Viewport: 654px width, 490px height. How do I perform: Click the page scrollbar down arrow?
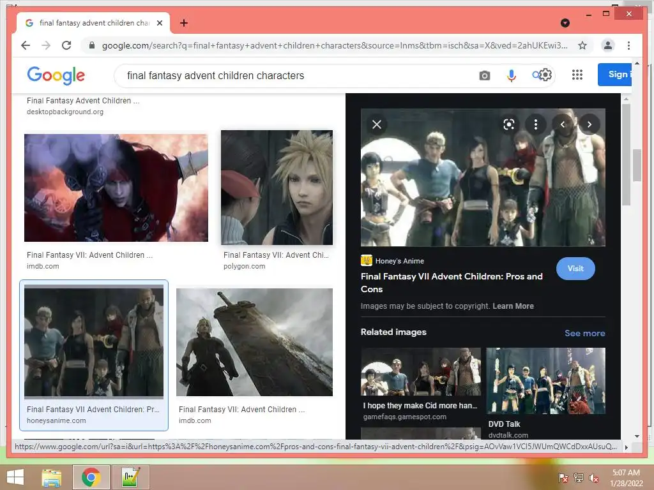[x=637, y=436]
